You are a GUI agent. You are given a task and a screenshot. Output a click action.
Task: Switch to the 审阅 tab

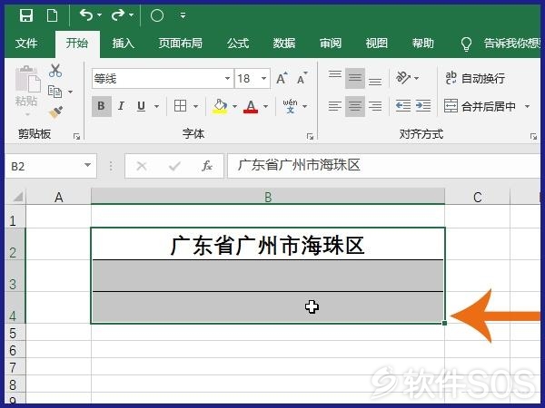[x=331, y=43]
